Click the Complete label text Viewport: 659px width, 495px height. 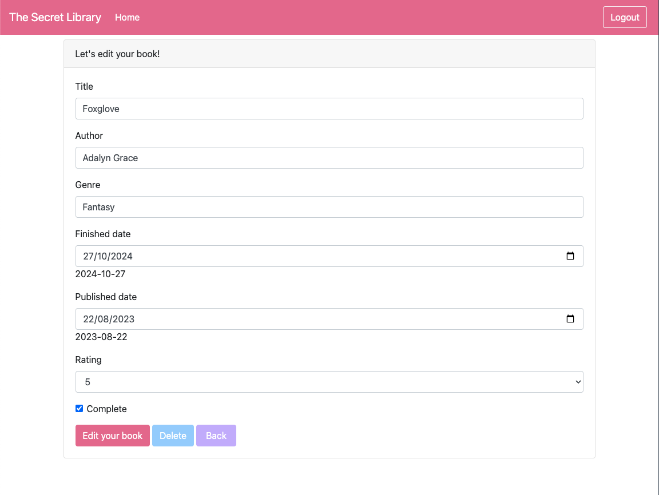click(106, 409)
